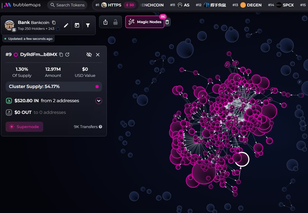Copy the Bankcoin token address
This screenshot has height=213, width=308.
tap(54, 23)
